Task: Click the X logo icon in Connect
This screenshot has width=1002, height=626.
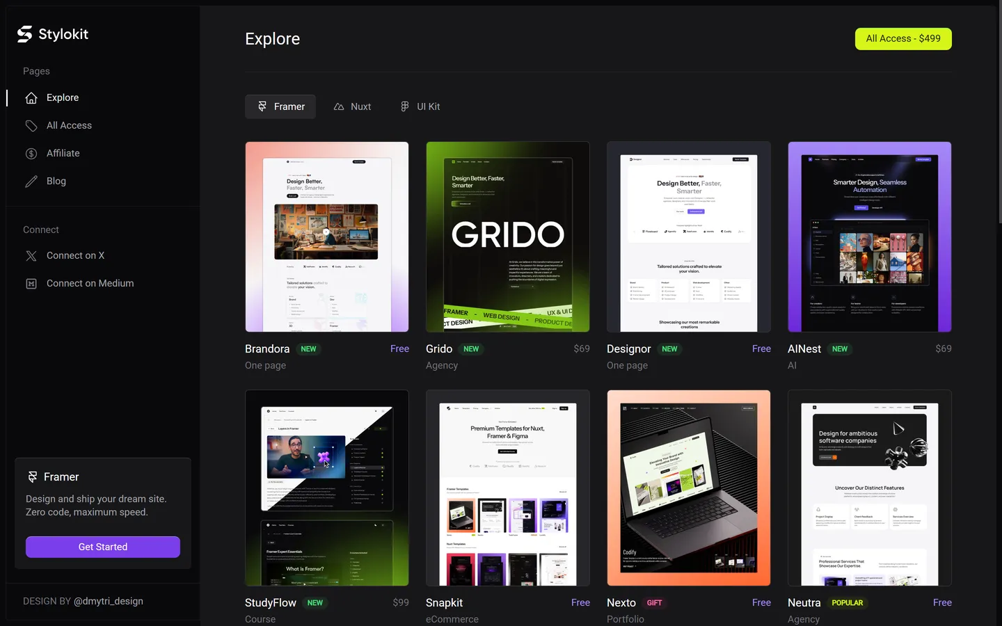Action: pyautogui.click(x=31, y=256)
